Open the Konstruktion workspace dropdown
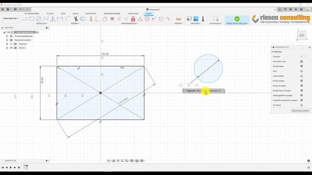Screen dimensions: 312x175 pyautogui.click(x=11, y=18)
